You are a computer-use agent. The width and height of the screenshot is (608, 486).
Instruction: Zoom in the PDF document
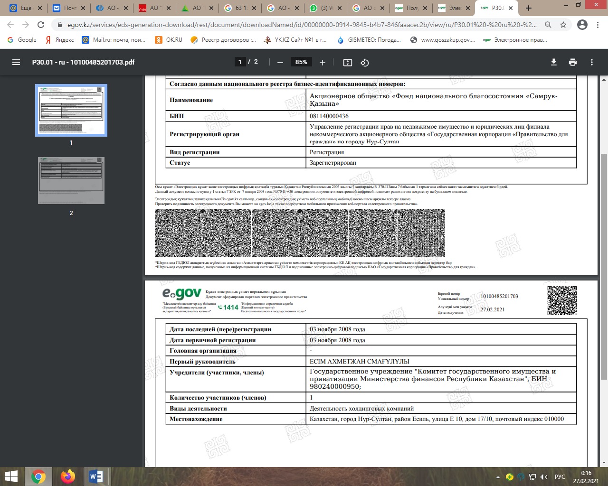323,62
